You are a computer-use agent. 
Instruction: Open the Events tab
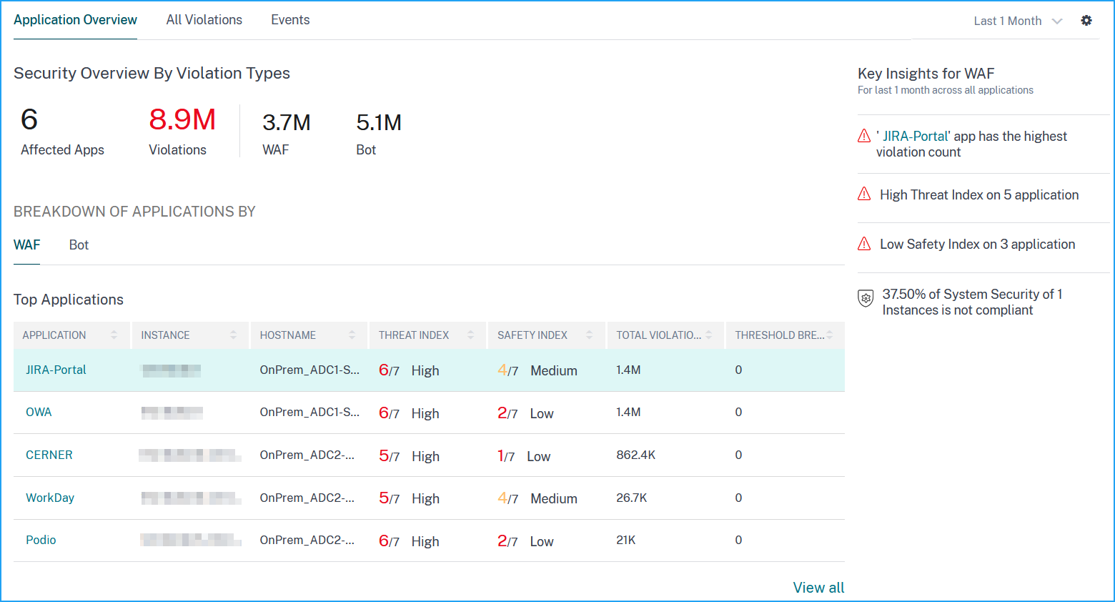(290, 20)
